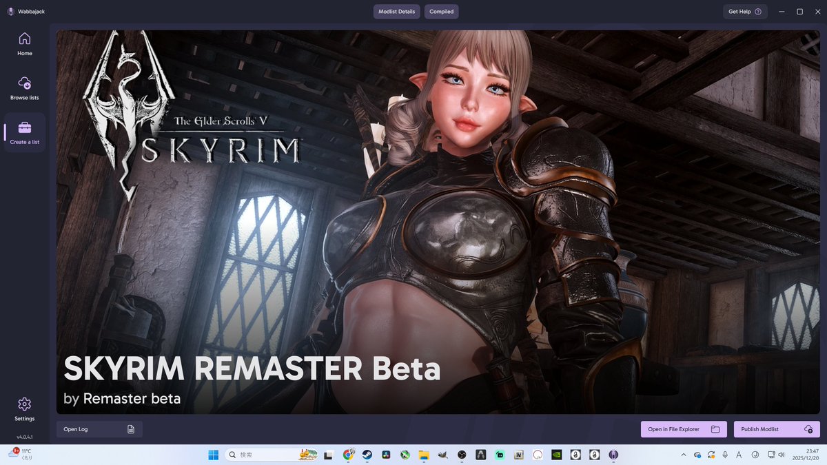Click the author text by Remaster beta
827x465 pixels.
click(122, 398)
